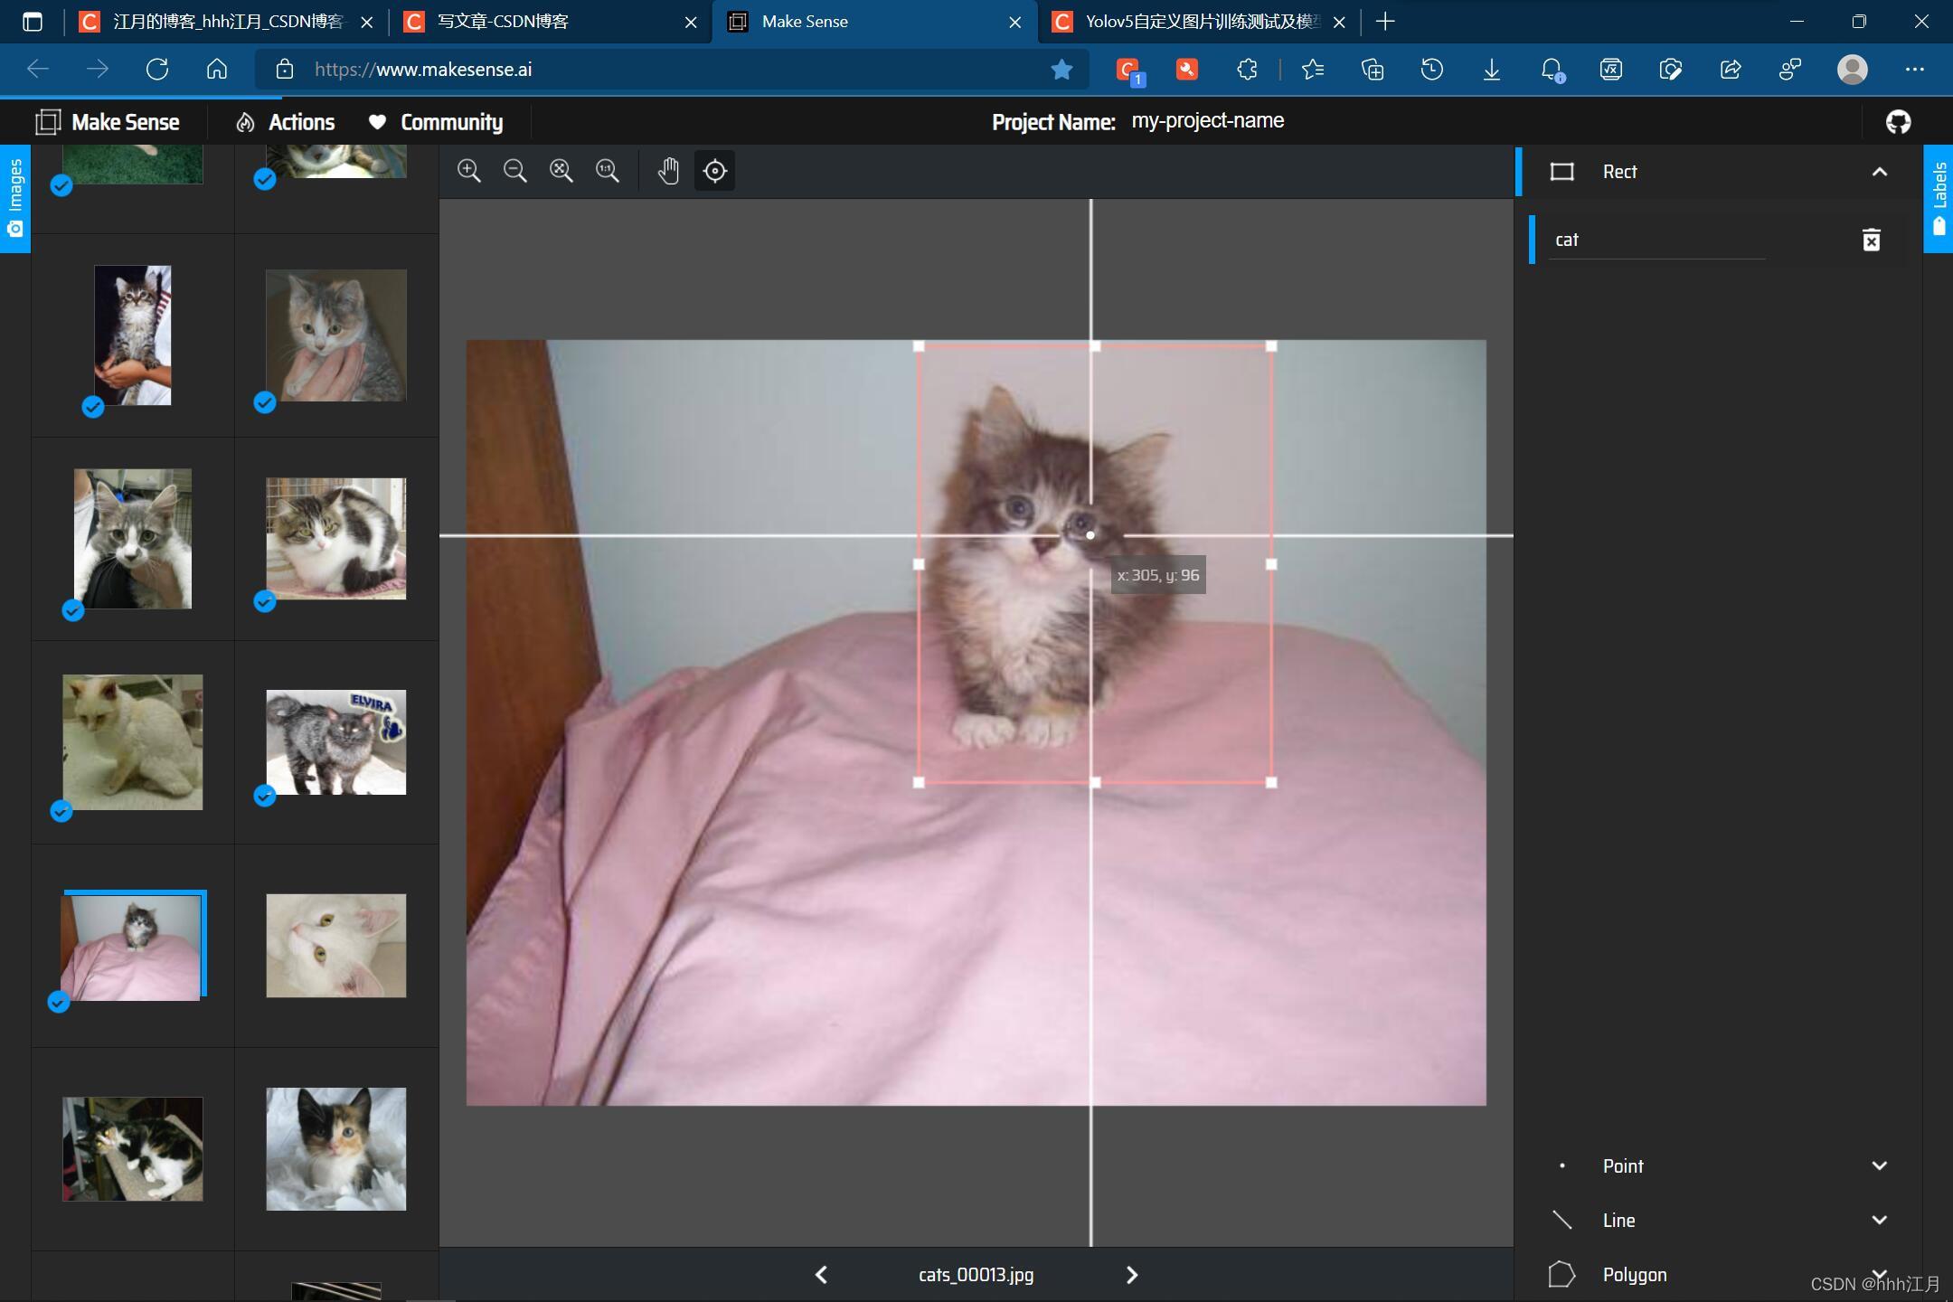The width and height of the screenshot is (1953, 1302).
Task: Collapse the Rect labels section
Action: [1879, 172]
